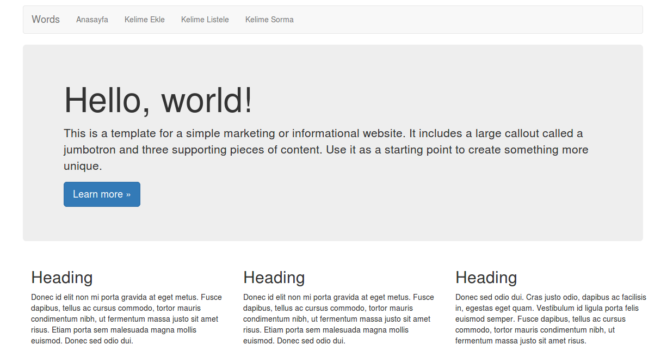Select the Hello, world! heading
This screenshot has width=667, height=350.
tap(158, 101)
